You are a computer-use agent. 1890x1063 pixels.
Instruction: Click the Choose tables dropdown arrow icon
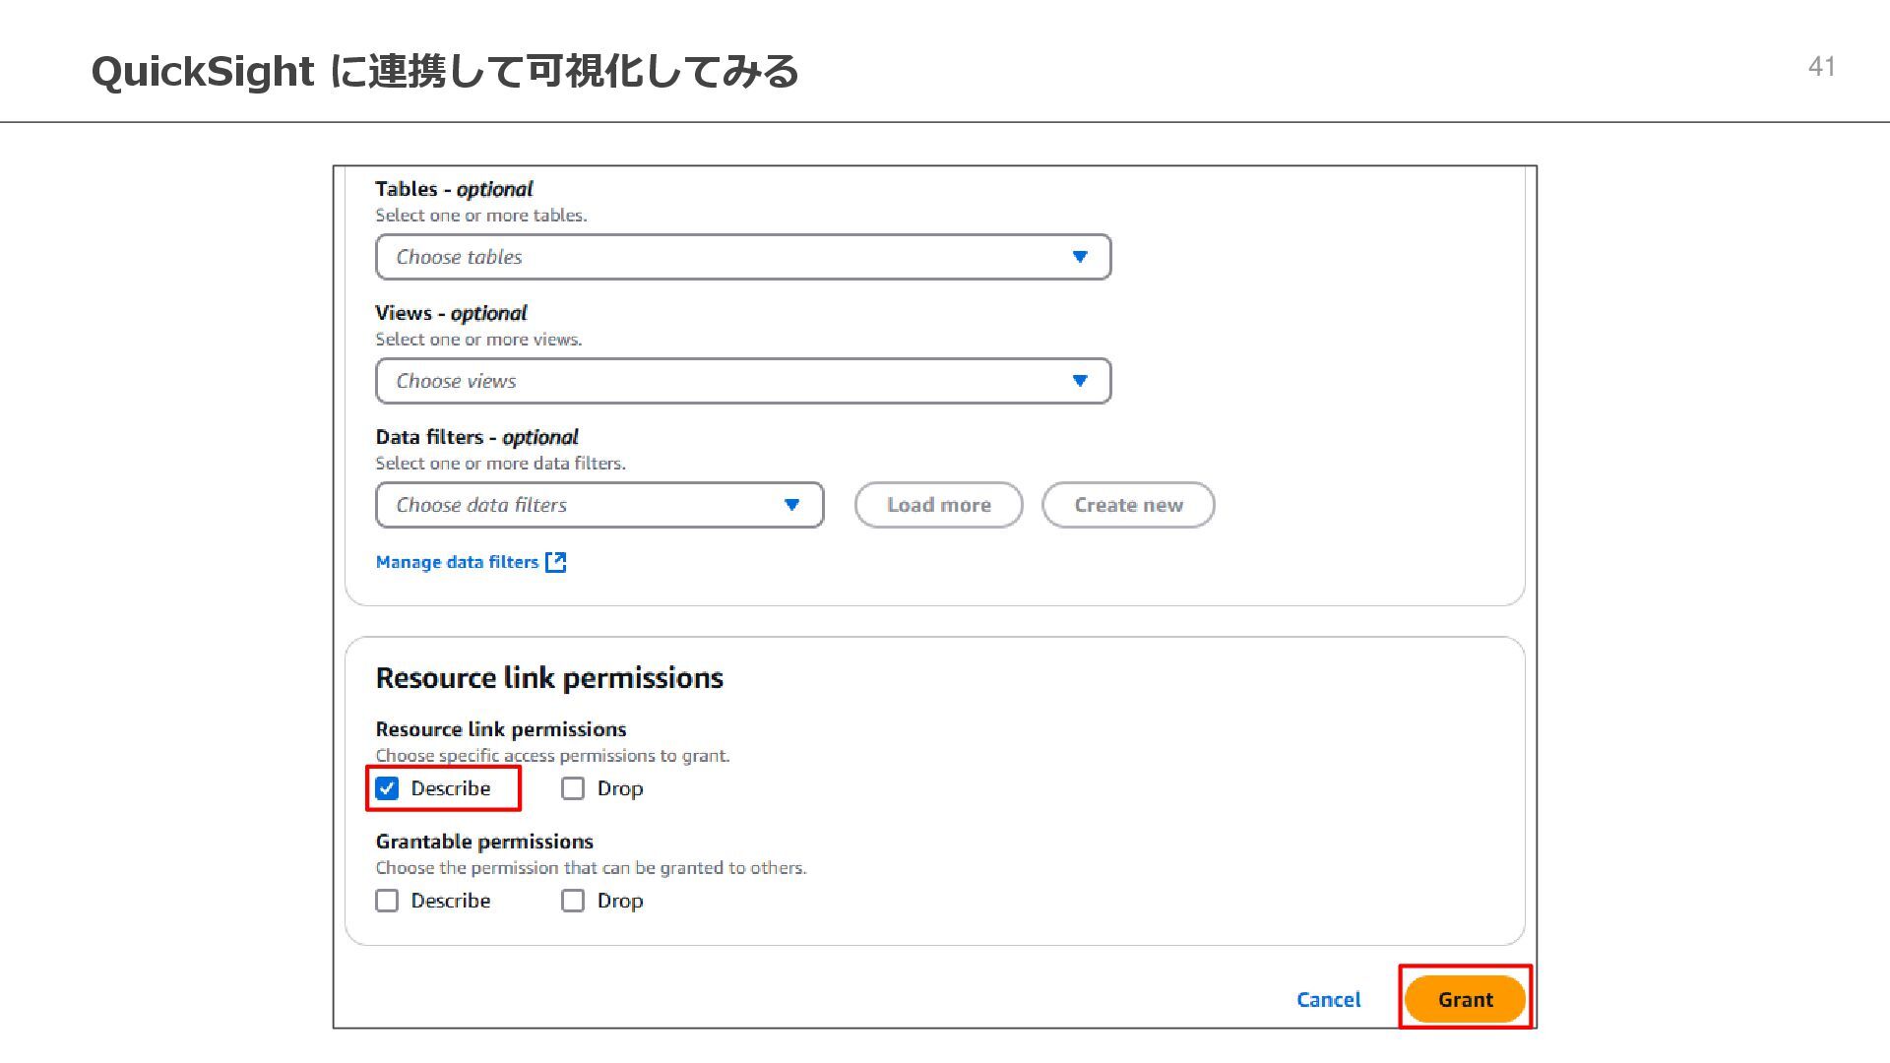pos(1080,257)
